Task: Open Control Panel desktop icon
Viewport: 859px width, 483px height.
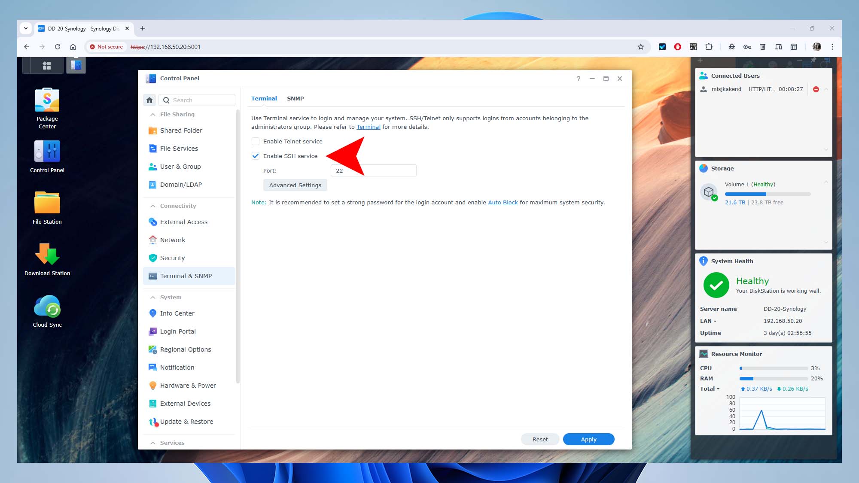Action: (47, 157)
